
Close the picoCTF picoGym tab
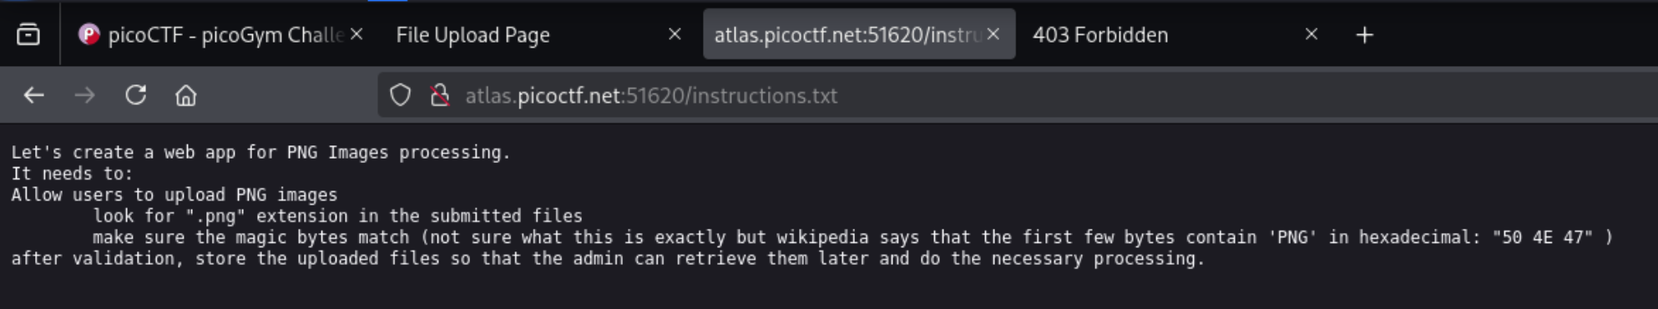coord(356,34)
